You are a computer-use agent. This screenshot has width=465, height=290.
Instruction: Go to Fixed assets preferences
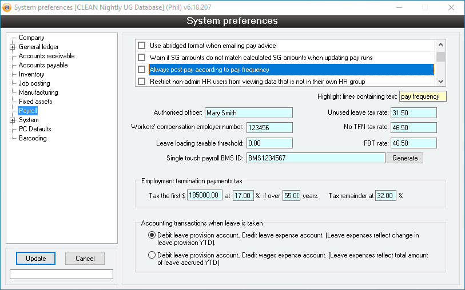(35, 102)
